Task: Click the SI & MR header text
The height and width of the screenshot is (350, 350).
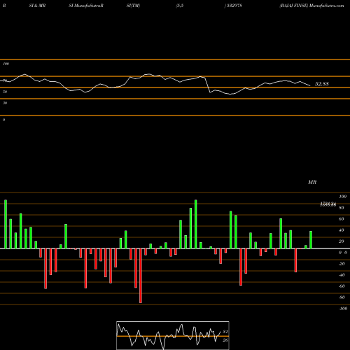Action: click(x=37, y=6)
